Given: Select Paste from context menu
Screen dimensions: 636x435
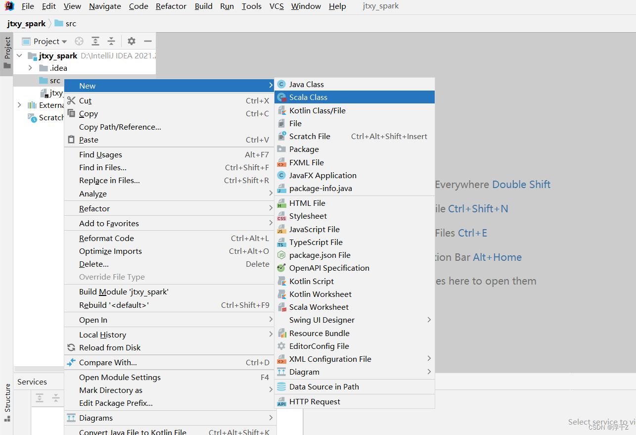Looking at the screenshot, I should point(170,140).
